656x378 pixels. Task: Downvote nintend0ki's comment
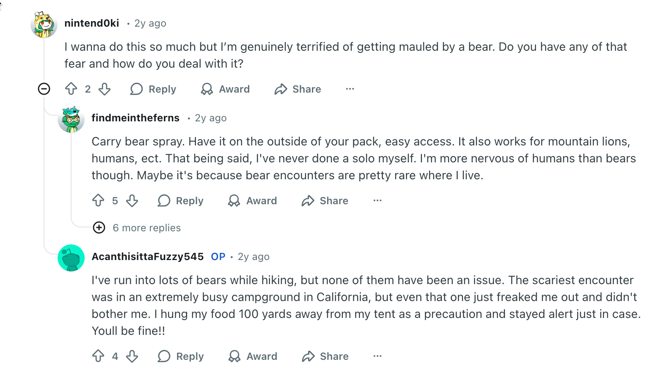105,89
